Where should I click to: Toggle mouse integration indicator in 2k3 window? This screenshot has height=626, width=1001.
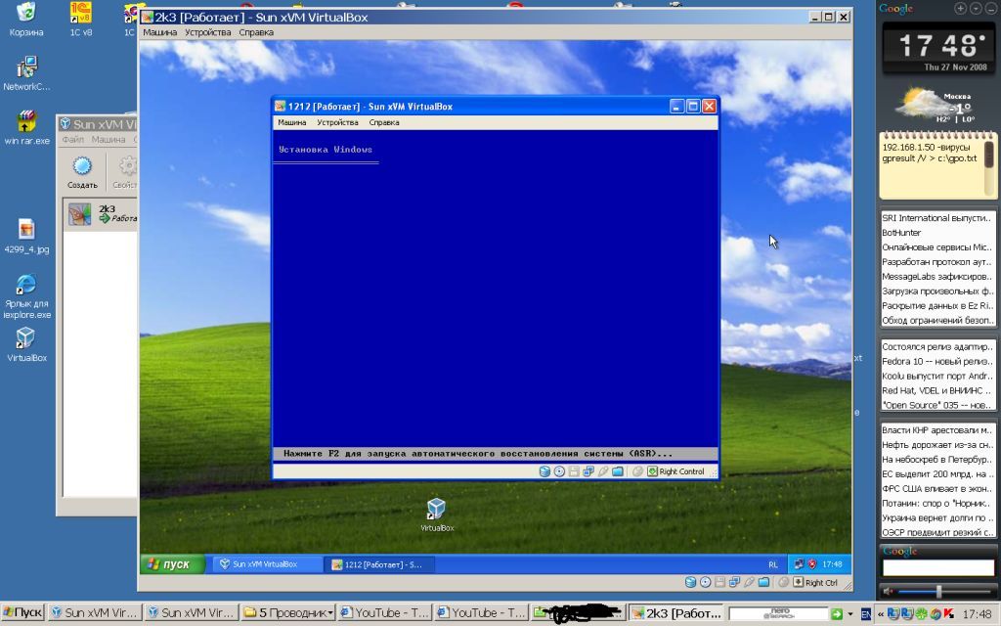[x=783, y=582]
